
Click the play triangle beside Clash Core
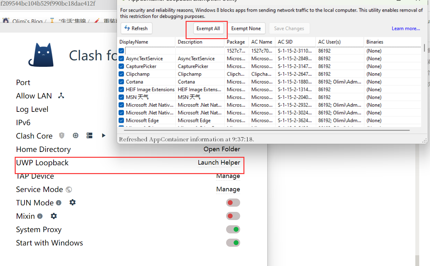point(104,135)
